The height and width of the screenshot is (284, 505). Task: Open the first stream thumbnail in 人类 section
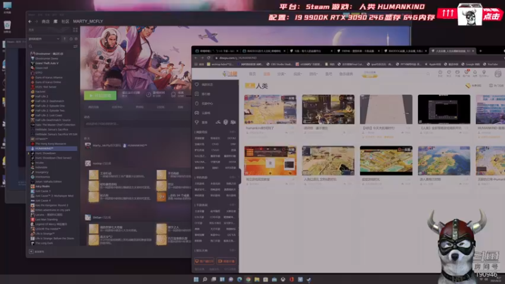point(270,109)
